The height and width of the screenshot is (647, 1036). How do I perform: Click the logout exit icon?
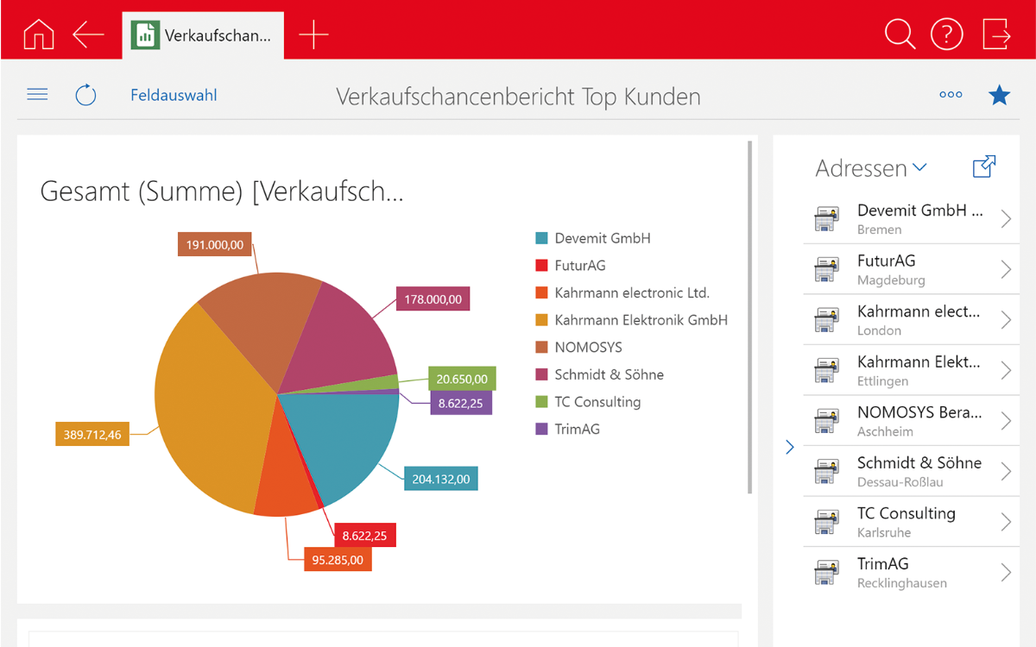996,35
